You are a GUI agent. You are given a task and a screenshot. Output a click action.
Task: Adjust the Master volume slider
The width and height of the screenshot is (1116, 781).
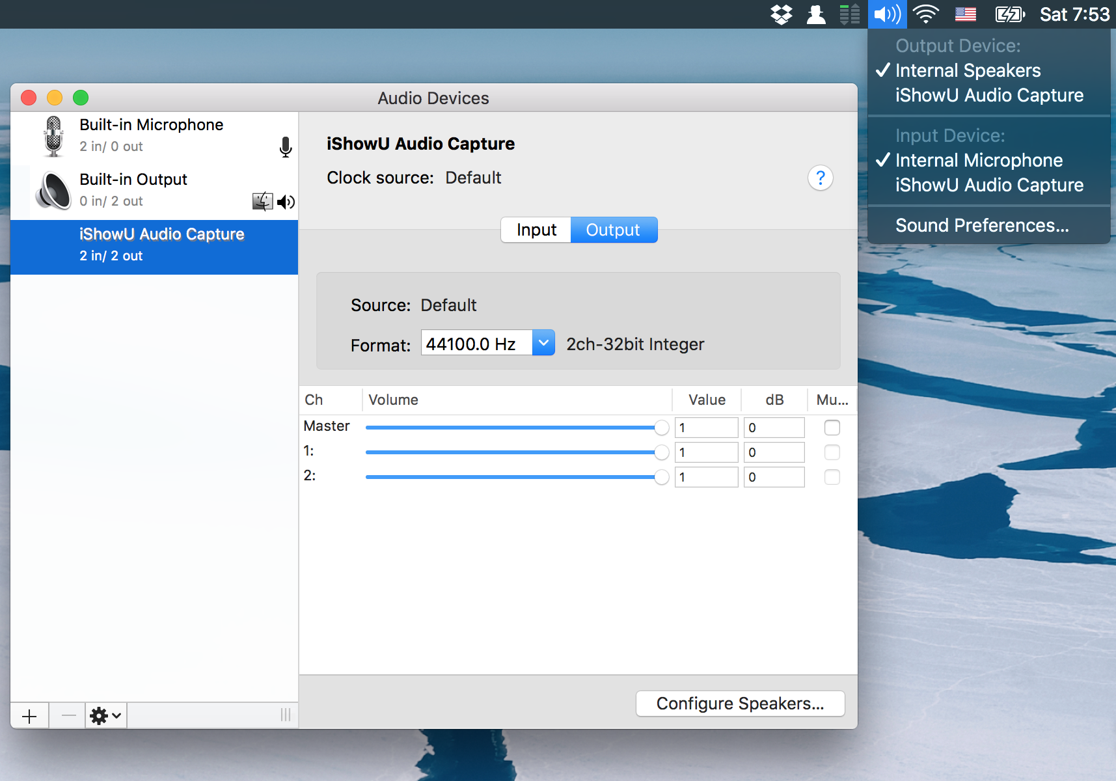(x=517, y=428)
